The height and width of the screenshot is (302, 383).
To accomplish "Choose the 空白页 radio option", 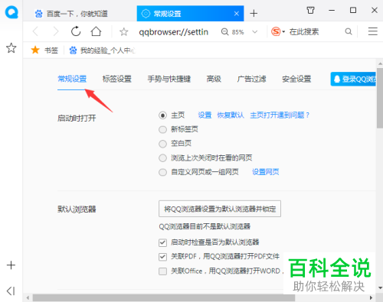I will coord(162,144).
